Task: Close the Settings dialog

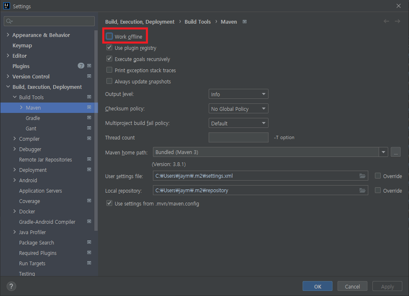Action: tap(399, 6)
